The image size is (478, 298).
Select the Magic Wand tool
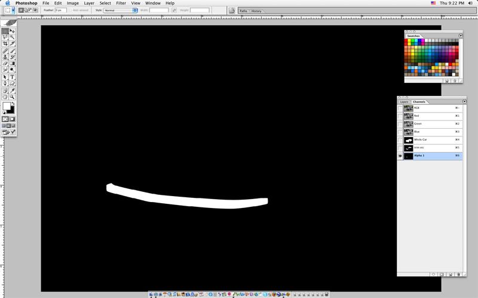tap(12, 37)
